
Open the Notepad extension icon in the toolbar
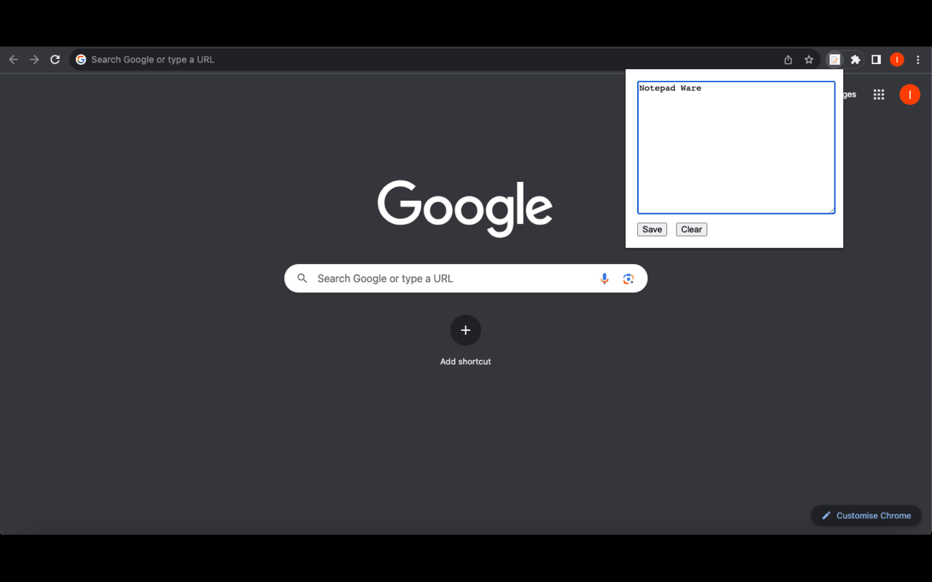click(x=835, y=60)
